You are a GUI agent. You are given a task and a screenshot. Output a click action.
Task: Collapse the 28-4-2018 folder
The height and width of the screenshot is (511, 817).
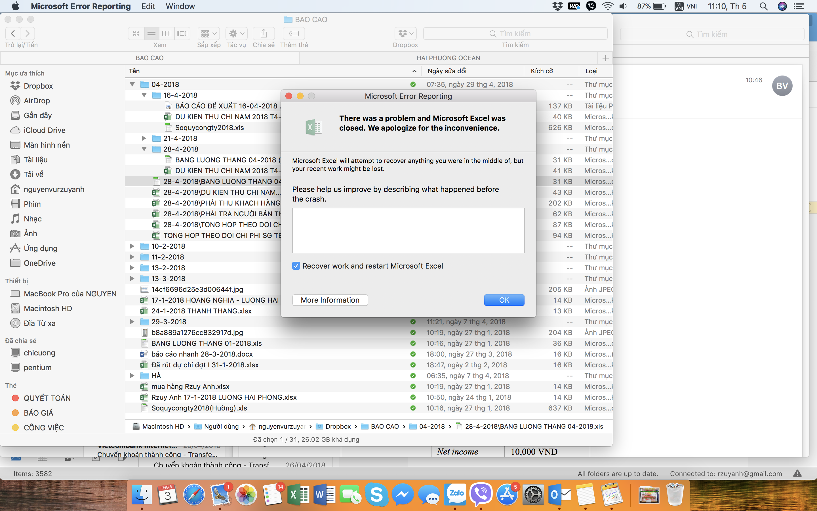pos(144,149)
